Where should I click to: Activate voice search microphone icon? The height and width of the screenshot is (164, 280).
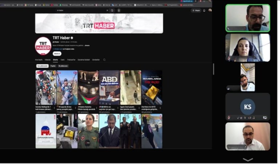click(119, 10)
